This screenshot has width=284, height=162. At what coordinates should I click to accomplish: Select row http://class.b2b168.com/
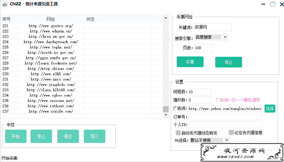coord(81,90)
